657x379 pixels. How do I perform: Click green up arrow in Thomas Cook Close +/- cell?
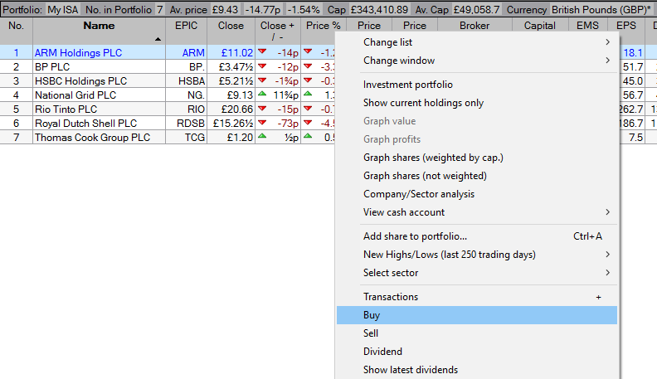[x=263, y=137]
